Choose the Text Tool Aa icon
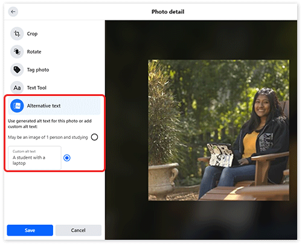This screenshot has width=302, height=247. click(17, 88)
